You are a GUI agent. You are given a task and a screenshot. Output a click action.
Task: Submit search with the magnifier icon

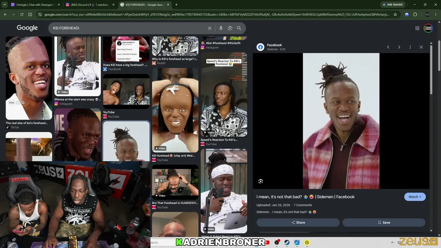[239, 28]
